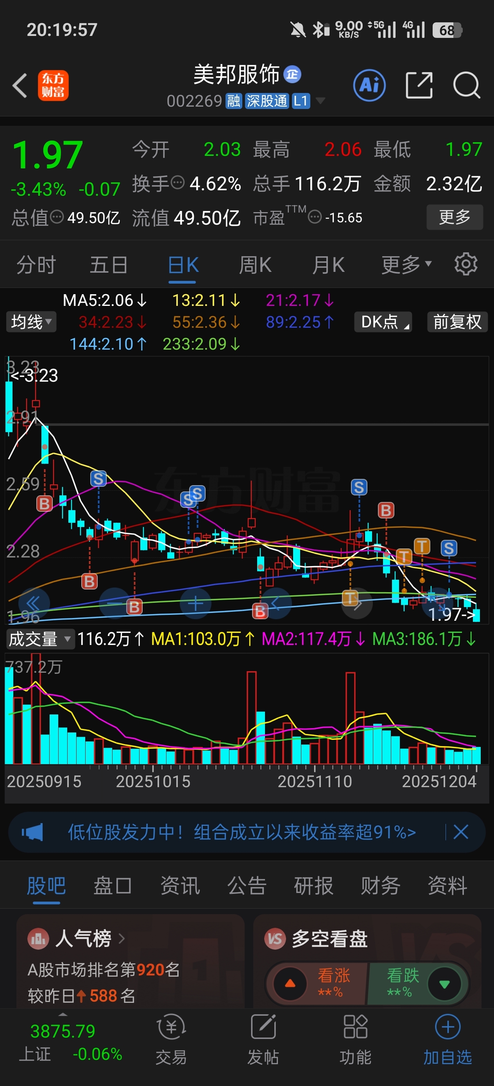494x1086 pixels.
Task: Tap the MA3:186.1万 volume value
Action: pos(424,639)
